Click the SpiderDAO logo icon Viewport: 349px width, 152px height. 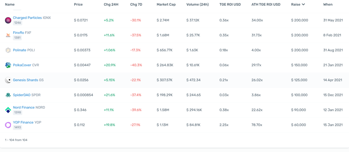click(x=8, y=95)
